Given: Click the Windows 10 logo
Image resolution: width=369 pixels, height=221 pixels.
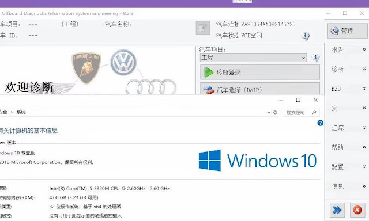Looking at the screenshot, I should (258, 161).
